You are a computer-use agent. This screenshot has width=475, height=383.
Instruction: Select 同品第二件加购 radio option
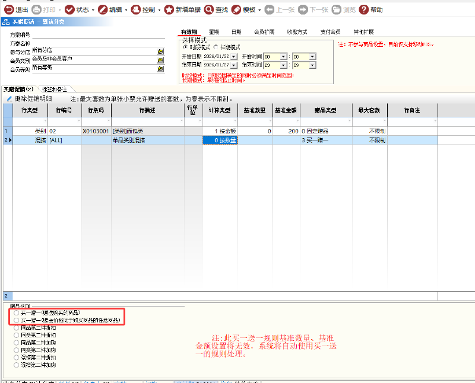coord(17,343)
